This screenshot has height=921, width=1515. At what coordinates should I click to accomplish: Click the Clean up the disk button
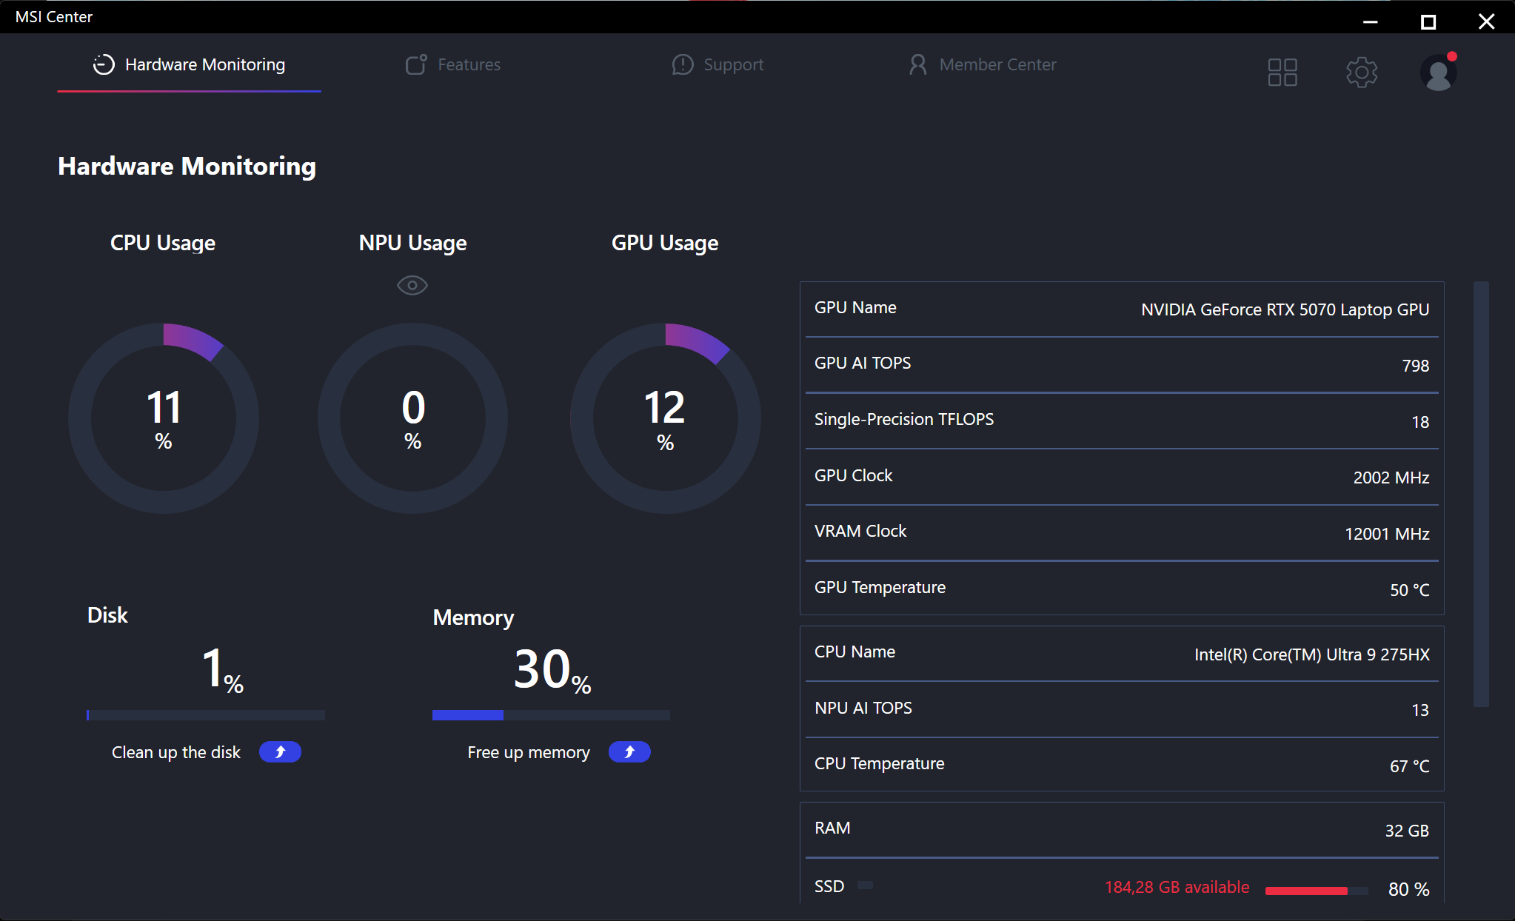point(280,752)
